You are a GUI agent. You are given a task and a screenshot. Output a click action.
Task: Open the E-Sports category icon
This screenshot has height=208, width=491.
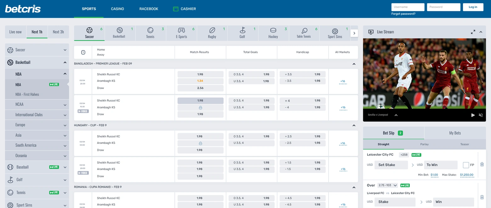tap(181, 30)
